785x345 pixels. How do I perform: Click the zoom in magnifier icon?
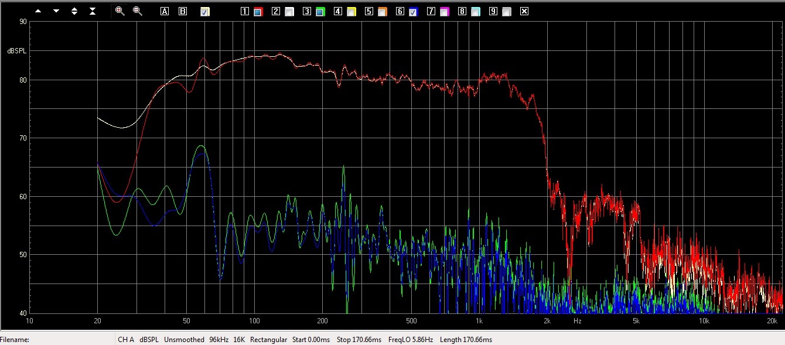120,11
